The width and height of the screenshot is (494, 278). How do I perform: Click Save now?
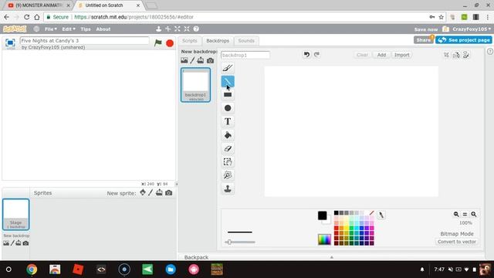(425, 29)
